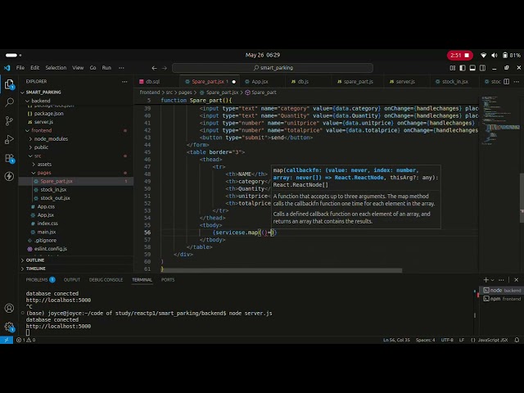
Task: Open the Run menu
Action: 106,68
